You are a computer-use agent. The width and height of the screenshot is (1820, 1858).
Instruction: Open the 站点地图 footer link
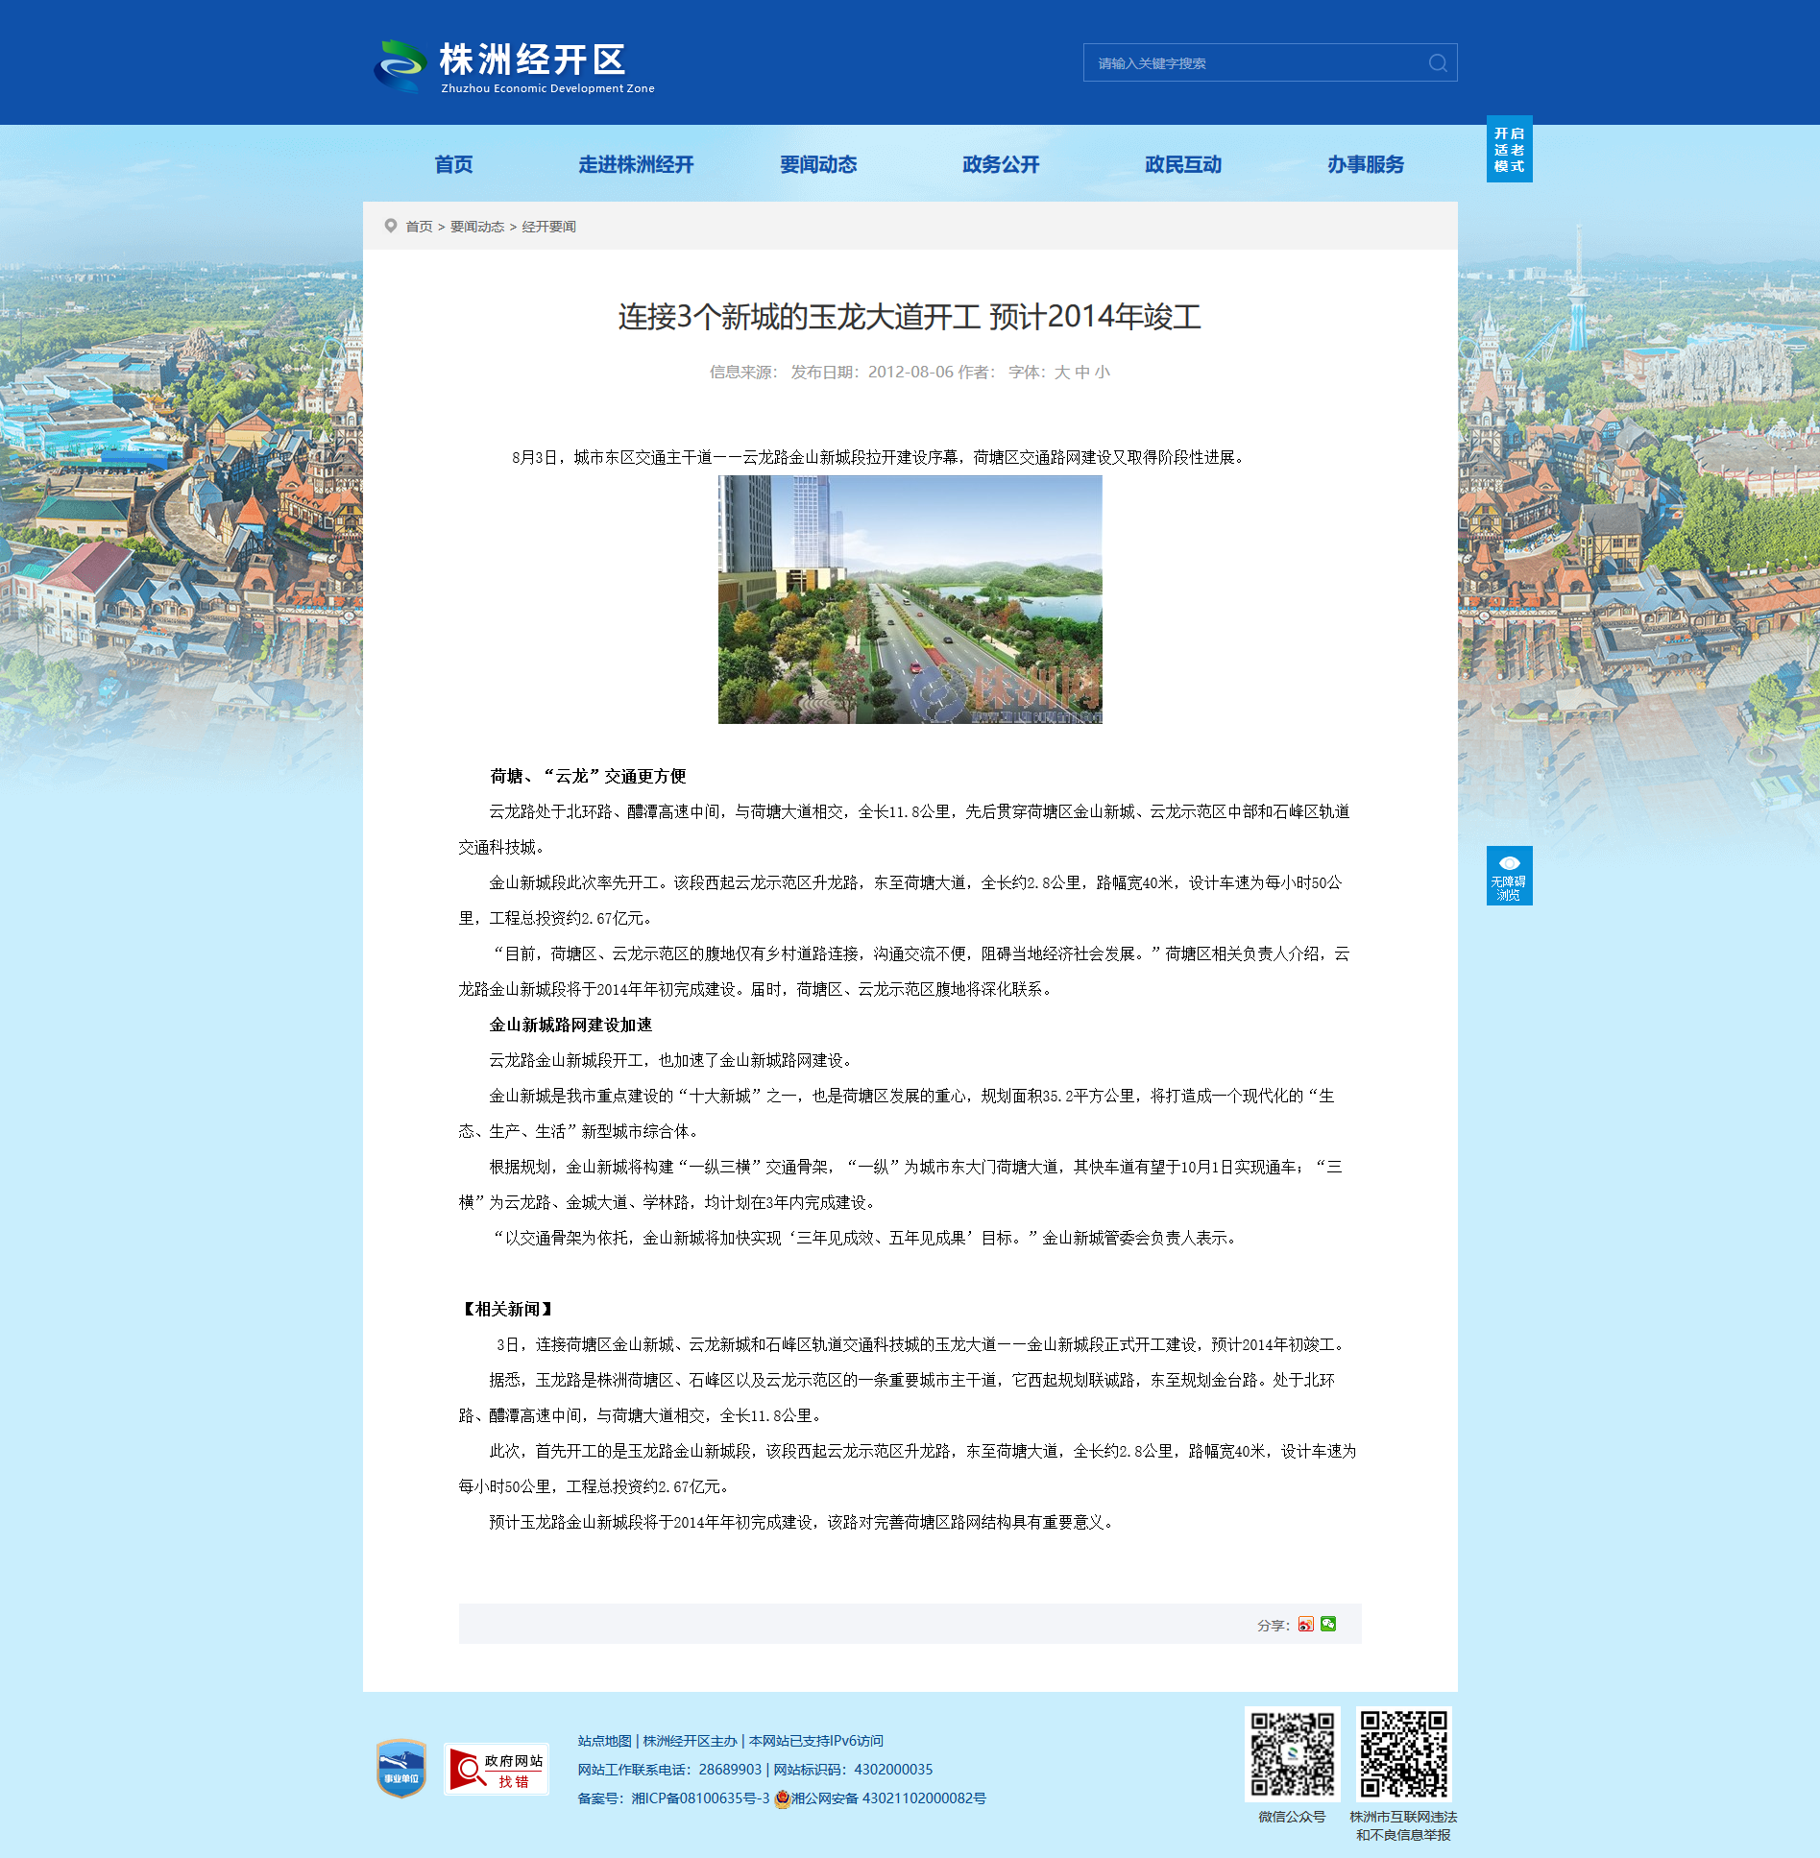[x=604, y=1741]
